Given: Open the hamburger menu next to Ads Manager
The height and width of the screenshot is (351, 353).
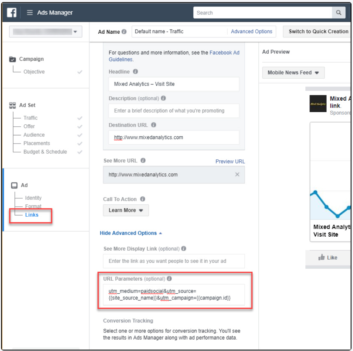Looking at the screenshot, I should (30, 12).
